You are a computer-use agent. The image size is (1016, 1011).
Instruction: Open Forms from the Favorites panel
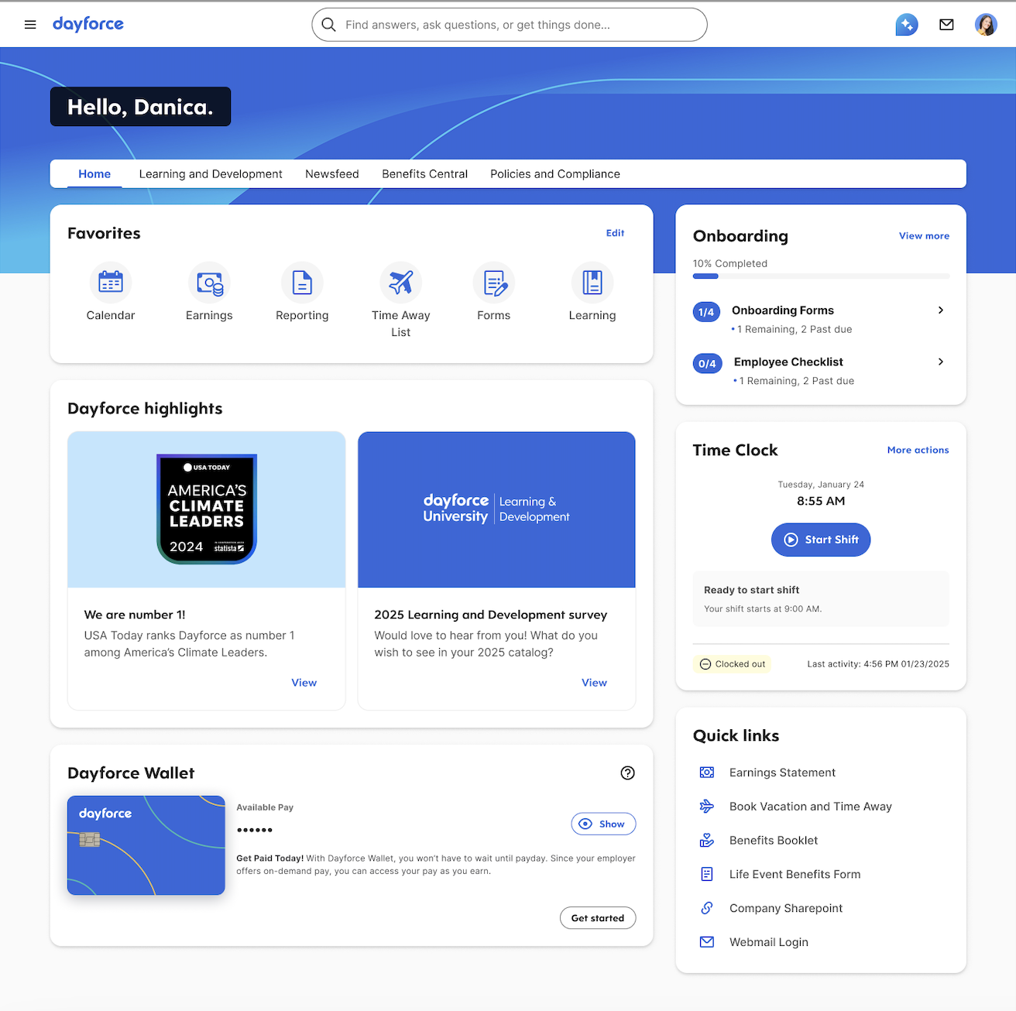point(494,283)
